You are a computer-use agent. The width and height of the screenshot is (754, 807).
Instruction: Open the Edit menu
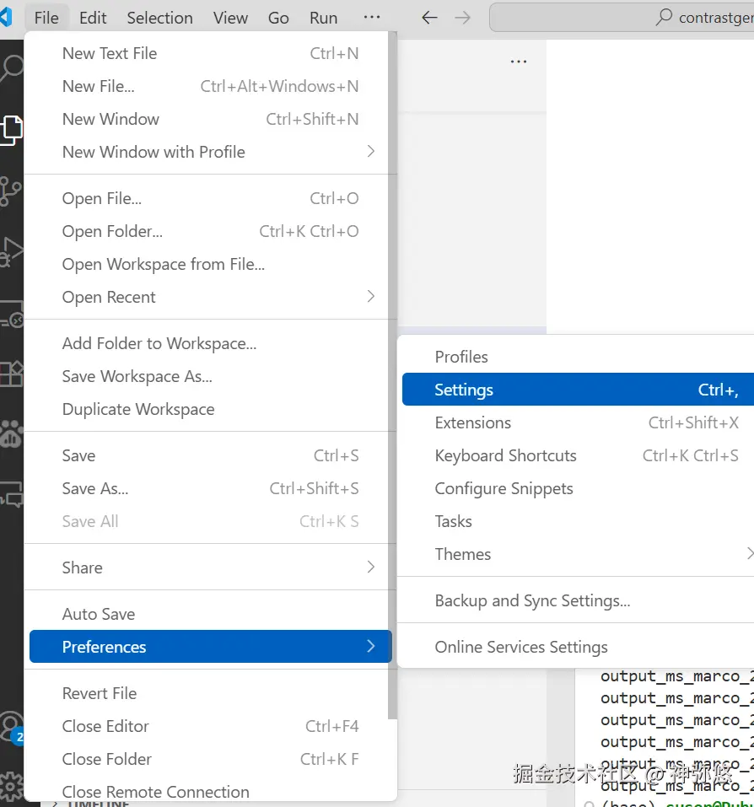tap(93, 18)
